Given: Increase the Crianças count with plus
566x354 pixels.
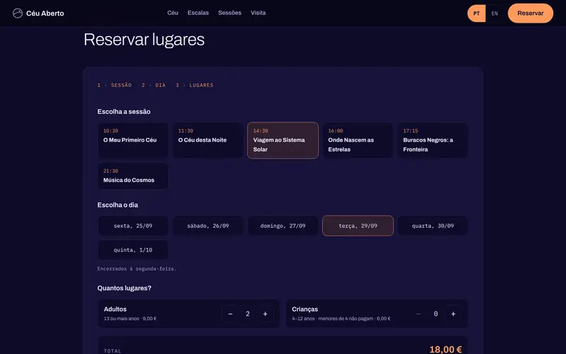Looking at the screenshot, I should pos(454,314).
